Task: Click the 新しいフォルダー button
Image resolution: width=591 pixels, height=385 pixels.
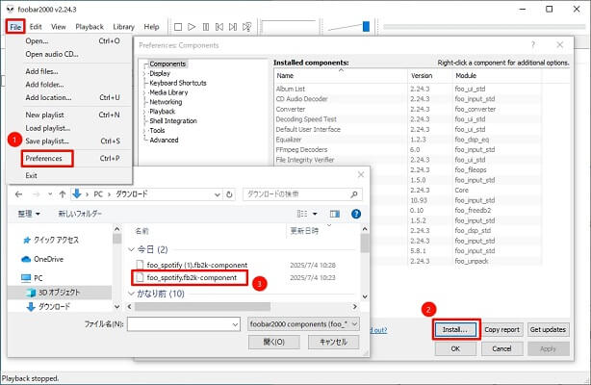Action: click(x=80, y=214)
